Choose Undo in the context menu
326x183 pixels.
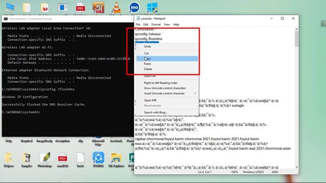click(167, 46)
